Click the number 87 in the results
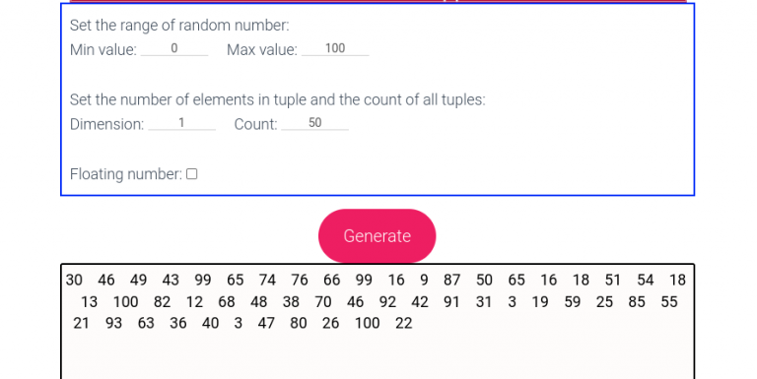This screenshot has width=757, height=379. (451, 281)
